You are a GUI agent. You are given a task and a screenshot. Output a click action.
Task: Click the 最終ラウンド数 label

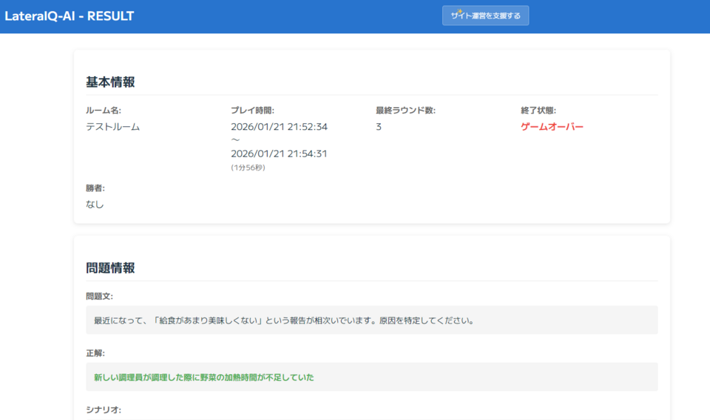coord(405,111)
